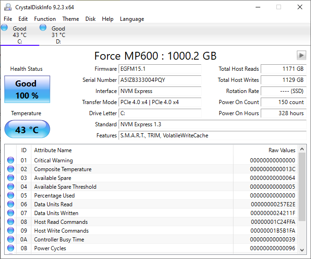The image size is (311, 259).
Task: Click the CrystalDiskInfo app icon in title bar
Action: [x=8, y=7]
